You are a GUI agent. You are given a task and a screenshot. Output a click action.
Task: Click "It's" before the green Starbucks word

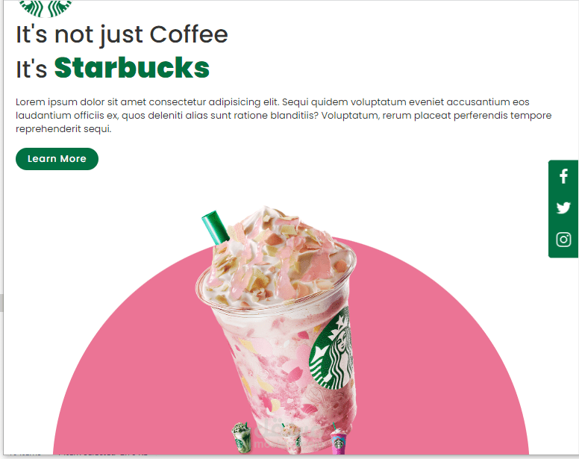pyautogui.click(x=31, y=69)
